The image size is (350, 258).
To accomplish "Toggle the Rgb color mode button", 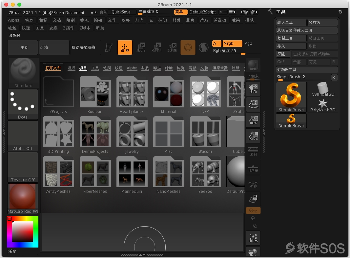I will 248,44.
